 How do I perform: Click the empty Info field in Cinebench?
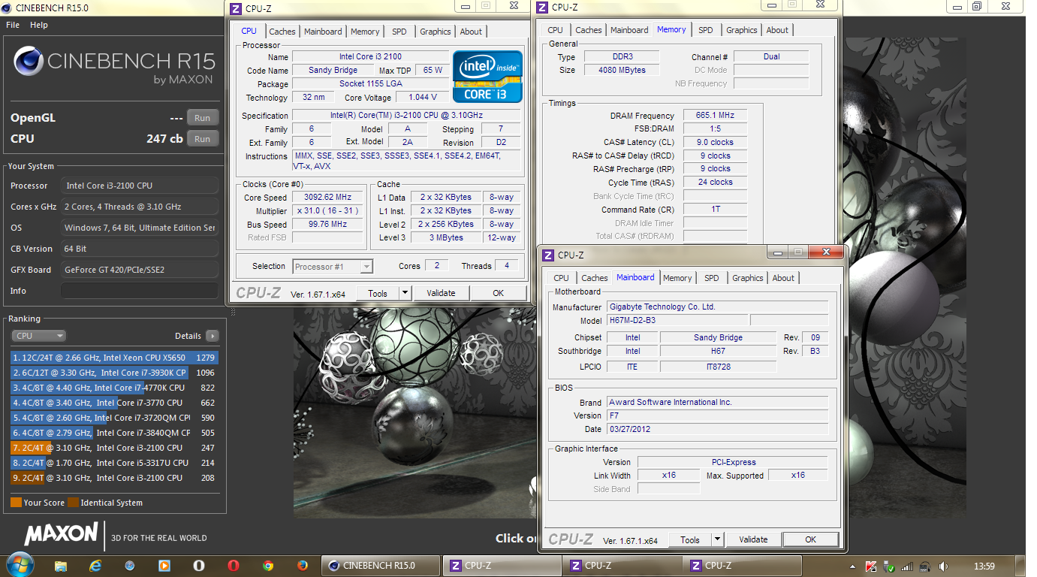(140, 291)
